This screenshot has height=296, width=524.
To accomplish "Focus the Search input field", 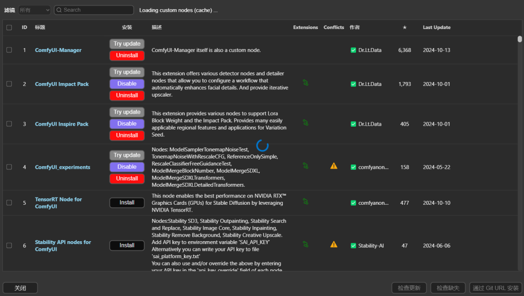I will (x=94, y=10).
